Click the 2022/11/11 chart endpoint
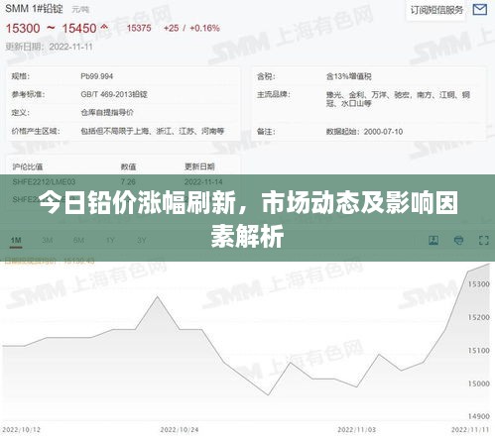The width and height of the screenshot is (495, 437). coord(488,265)
